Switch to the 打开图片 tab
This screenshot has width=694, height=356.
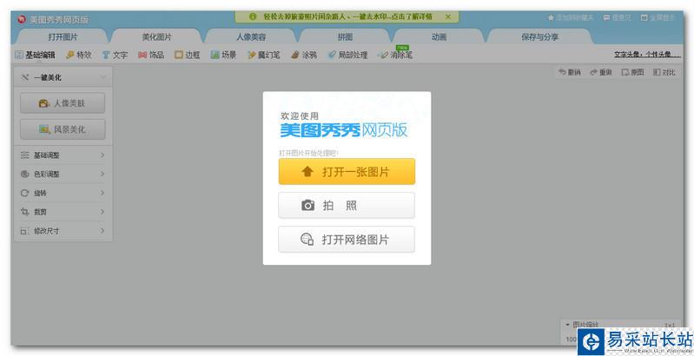click(63, 36)
